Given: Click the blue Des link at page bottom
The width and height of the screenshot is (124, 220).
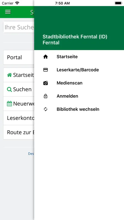Looking at the screenshot, I should pos(31,154).
